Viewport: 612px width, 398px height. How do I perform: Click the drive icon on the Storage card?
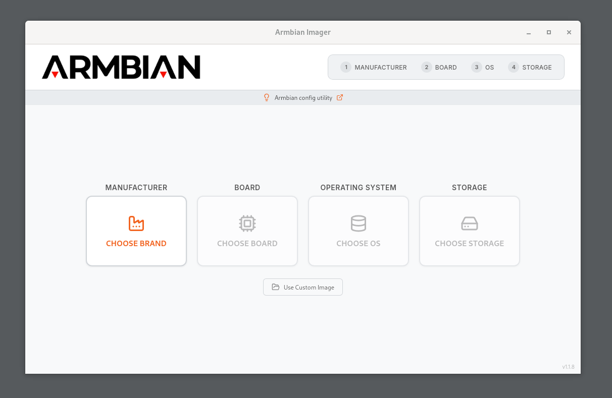tap(470, 223)
